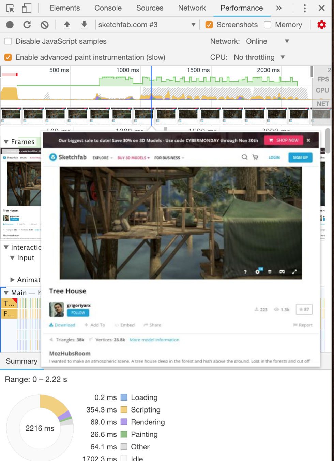
Task: Switch to the Console tab
Action: 108,8
